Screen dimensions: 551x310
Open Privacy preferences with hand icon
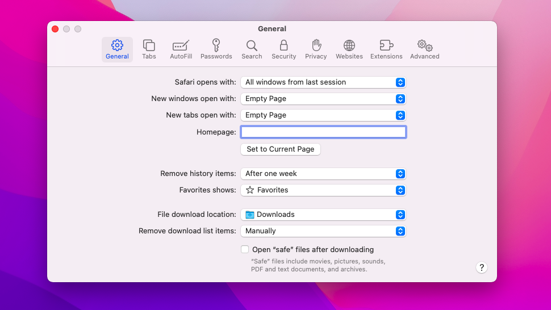click(316, 49)
